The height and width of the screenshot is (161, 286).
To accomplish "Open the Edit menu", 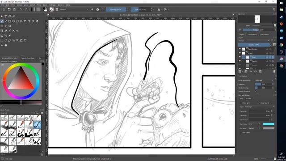I will [8, 5].
